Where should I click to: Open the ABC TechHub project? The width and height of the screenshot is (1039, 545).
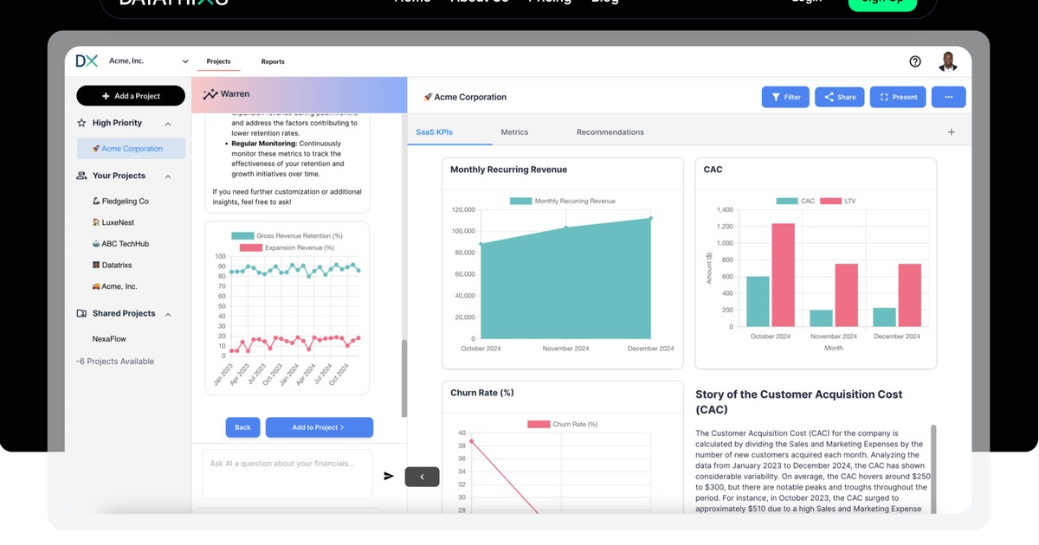(120, 244)
